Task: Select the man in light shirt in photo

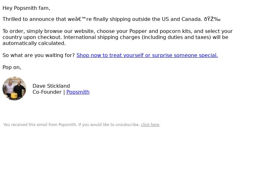Action: pos(10,88)
